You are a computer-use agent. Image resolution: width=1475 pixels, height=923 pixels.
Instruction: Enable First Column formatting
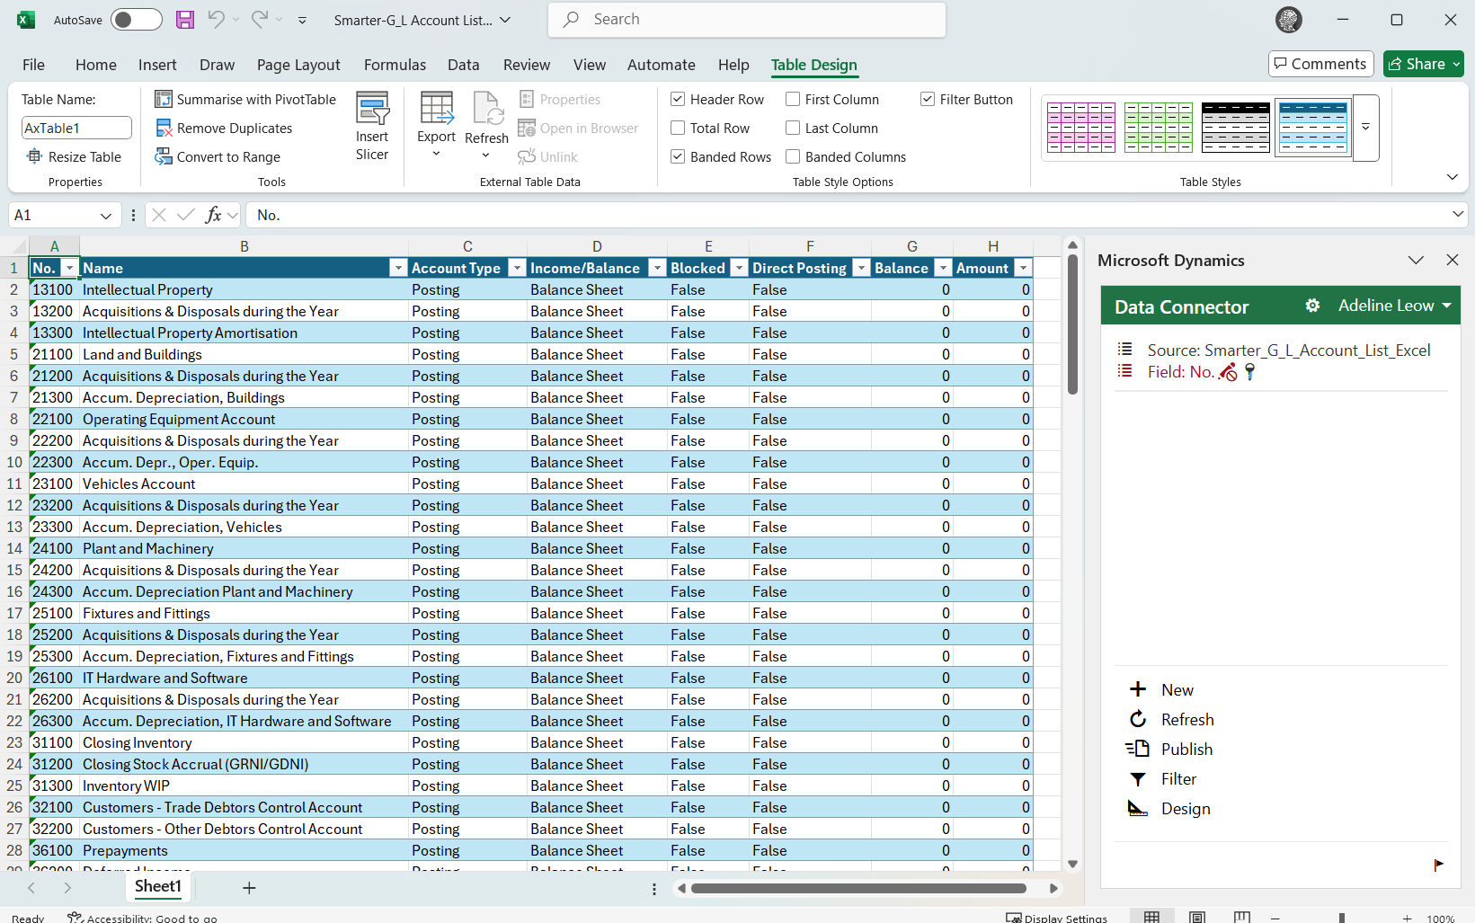point(793,100)
